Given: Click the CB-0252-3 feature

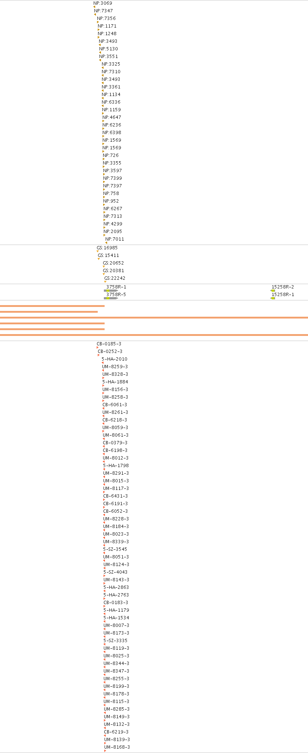Looking at the screenshot, I should point(110,351).
